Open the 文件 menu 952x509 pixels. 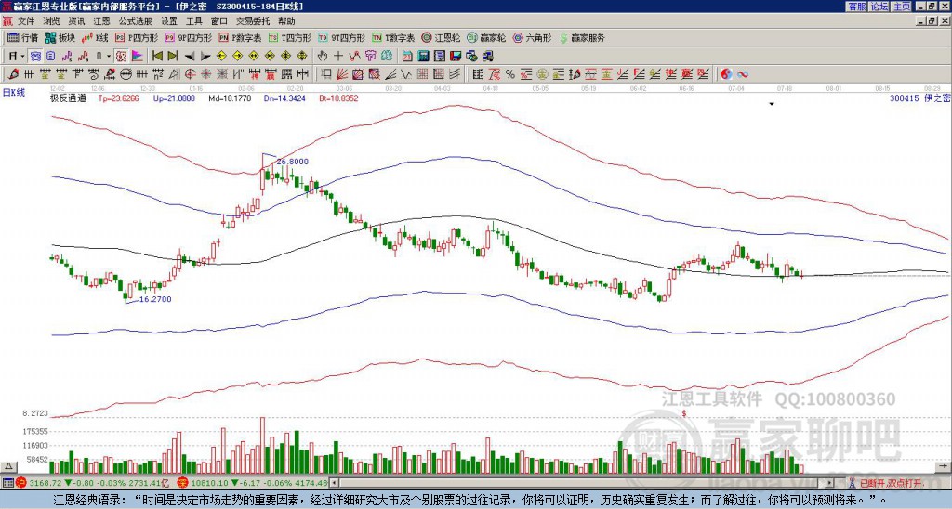[x=26, y=21]
